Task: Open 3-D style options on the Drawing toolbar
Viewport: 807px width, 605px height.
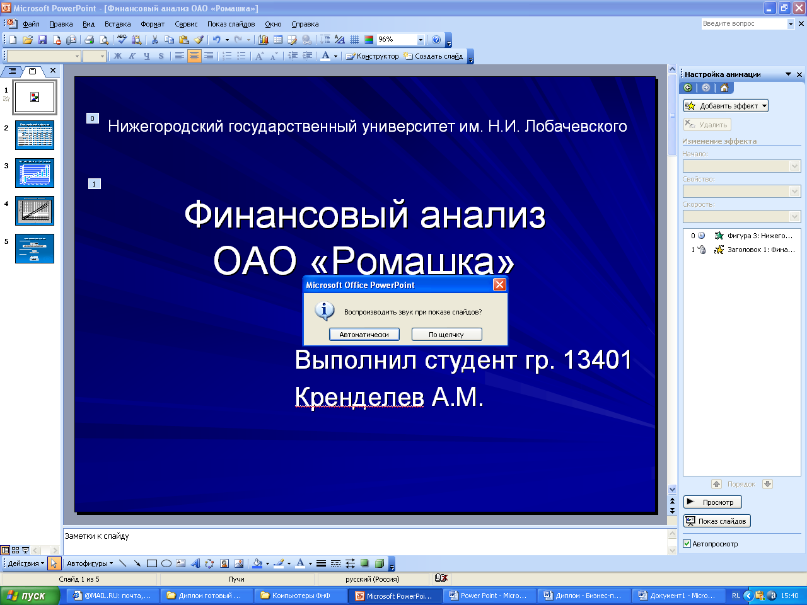Action: [x=380, y=563]
